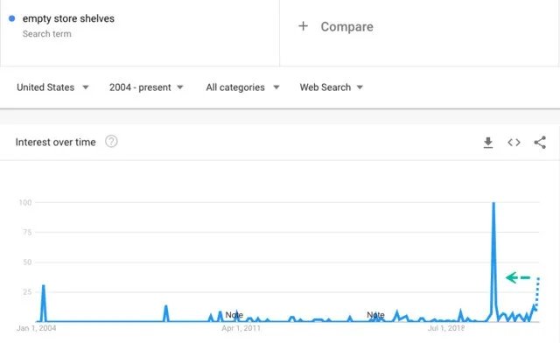560x343 pixels.
Task: Click the dotted forecast line at chart end
Action: coord(537,293)
